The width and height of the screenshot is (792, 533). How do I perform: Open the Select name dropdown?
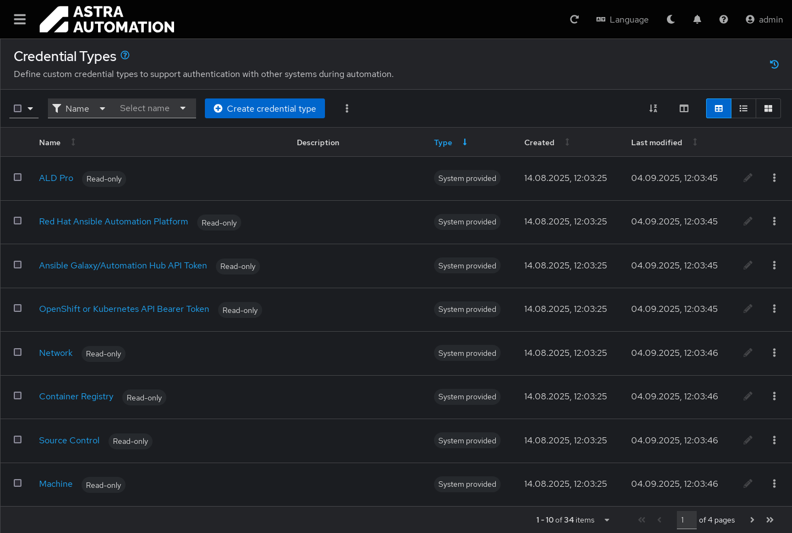(x=153, y=108)
